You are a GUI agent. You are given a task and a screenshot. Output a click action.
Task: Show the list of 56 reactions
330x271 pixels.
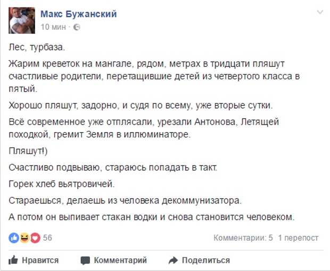[47, 238]
